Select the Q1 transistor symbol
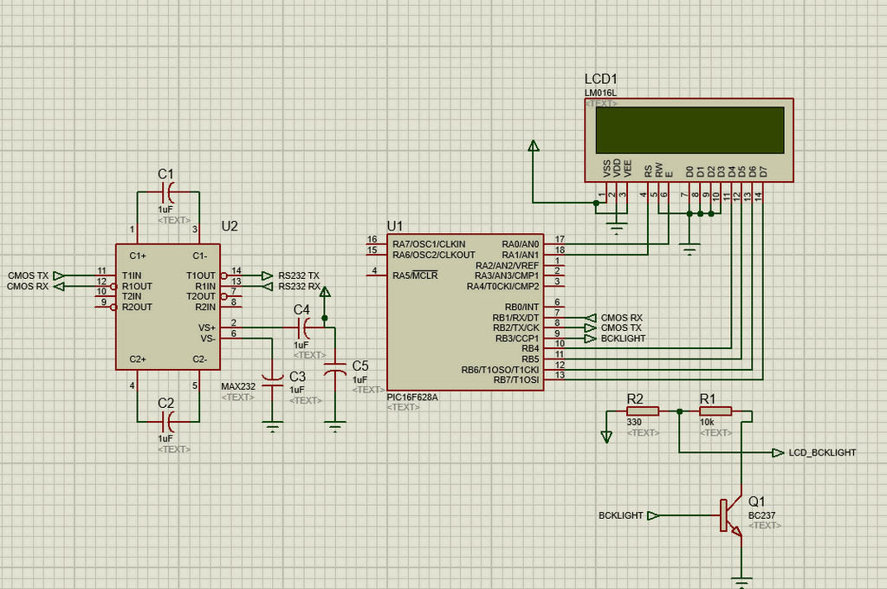887x589 pixels. [x=731, y=515]
